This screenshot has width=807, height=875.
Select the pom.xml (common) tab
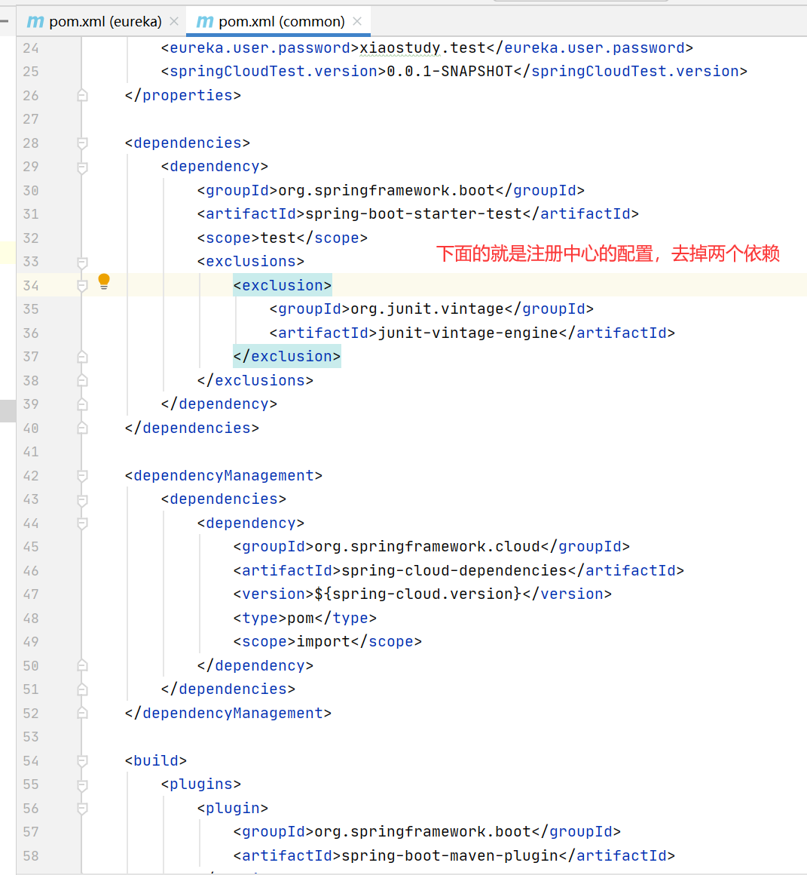pyautogui.click(x=279, y=22)
